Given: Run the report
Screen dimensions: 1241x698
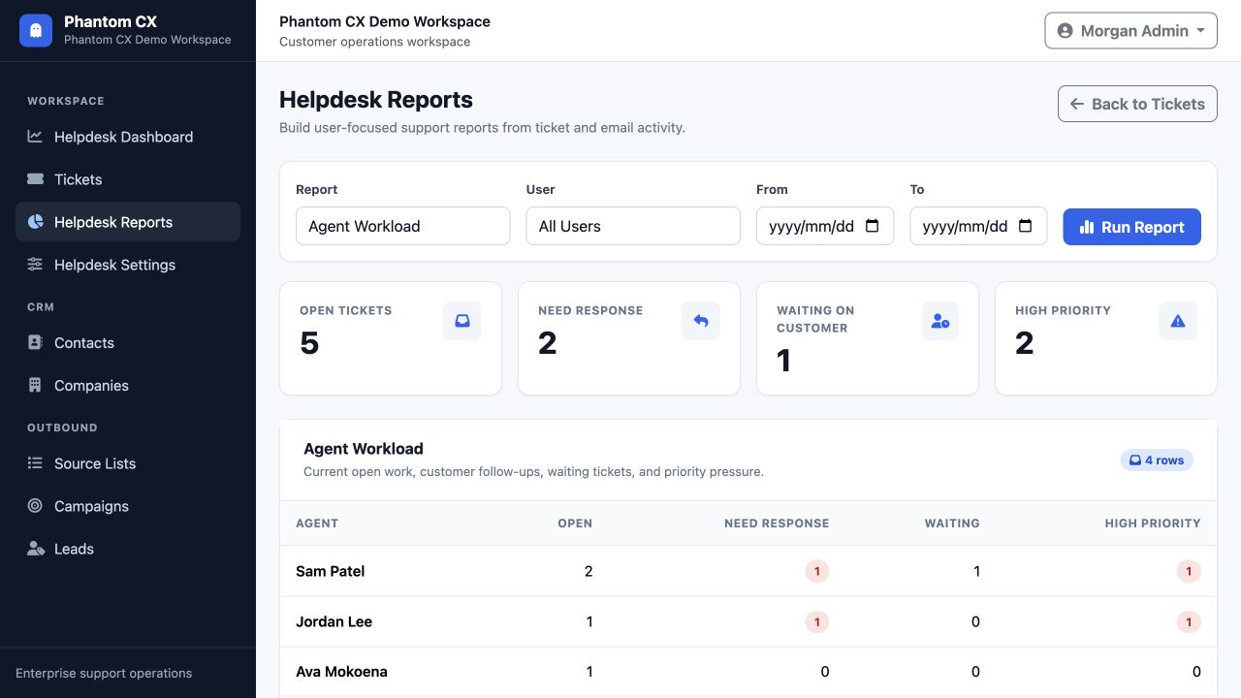Looking at the screenshot, I should point(1131,227).
